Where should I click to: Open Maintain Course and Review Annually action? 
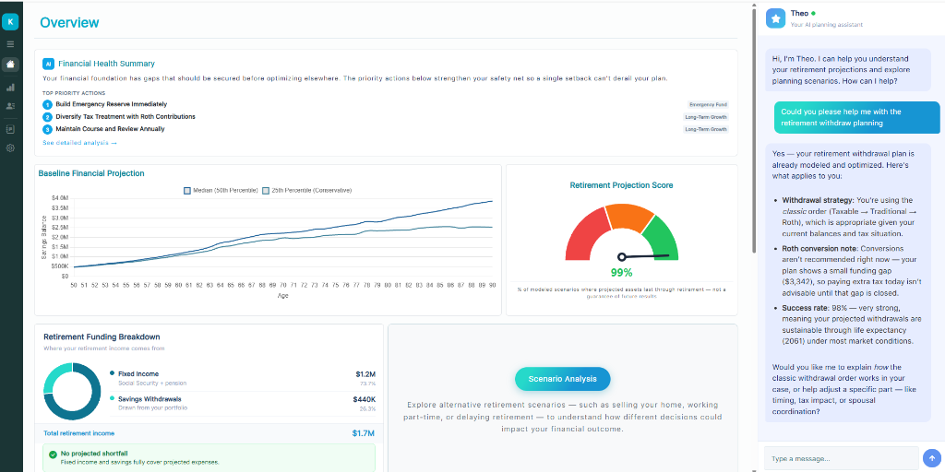pyautogui.click(x=110, y=129)
